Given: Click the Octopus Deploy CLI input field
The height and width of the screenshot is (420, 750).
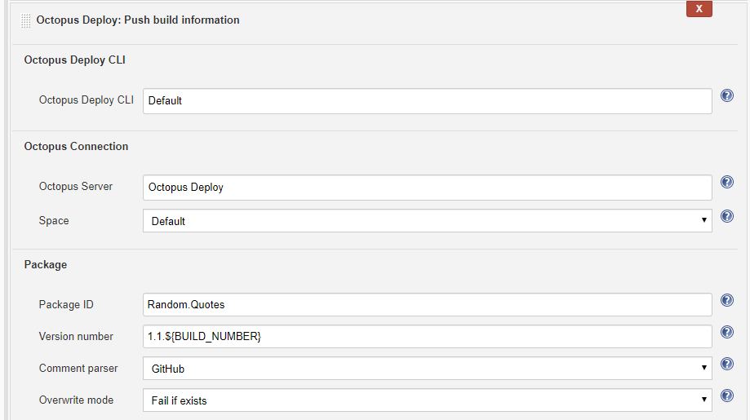Looking at the screenshot, I should tap(427, 101).
